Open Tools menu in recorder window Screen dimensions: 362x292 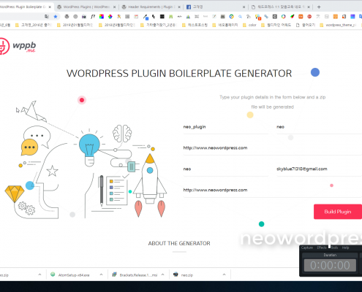click(x=334, y=247)
